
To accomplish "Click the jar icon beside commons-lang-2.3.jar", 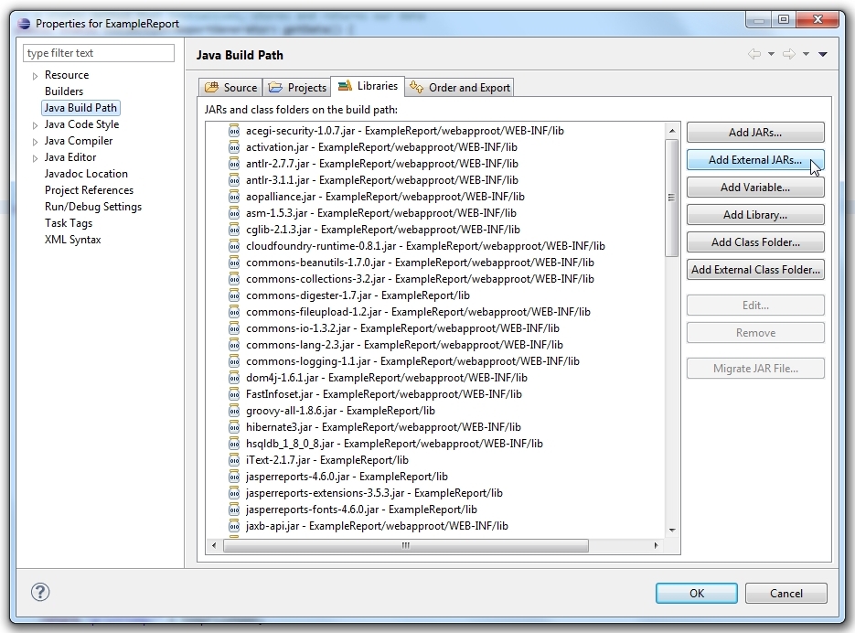I will point(234,345).
